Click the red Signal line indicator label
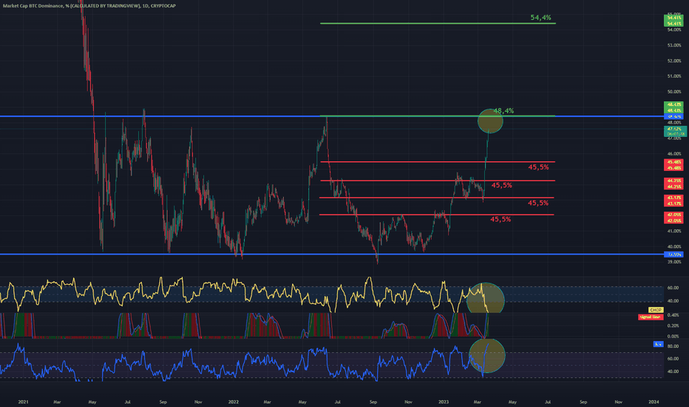This screenshot has width=689, height=407. 651,317
